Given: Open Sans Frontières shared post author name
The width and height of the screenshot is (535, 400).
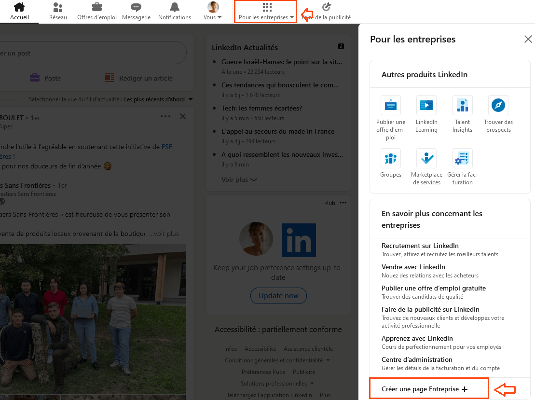Looking at the screenshot, I should [x=26, y=185].
